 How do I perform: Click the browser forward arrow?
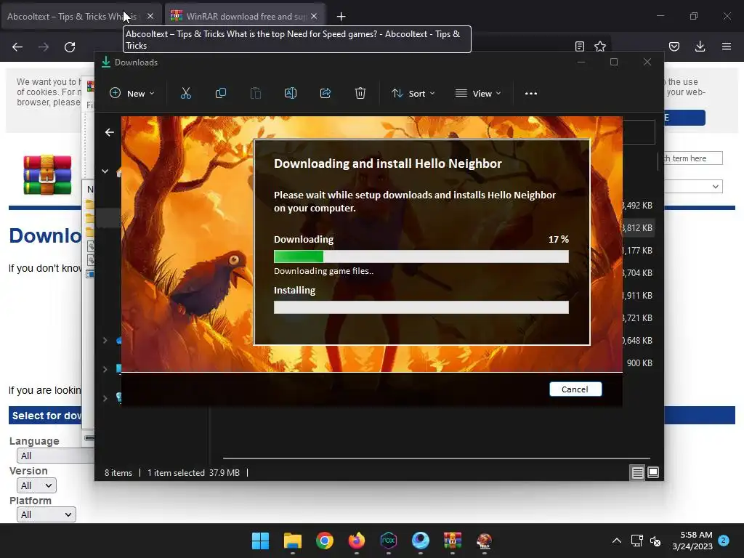(44, 47)
